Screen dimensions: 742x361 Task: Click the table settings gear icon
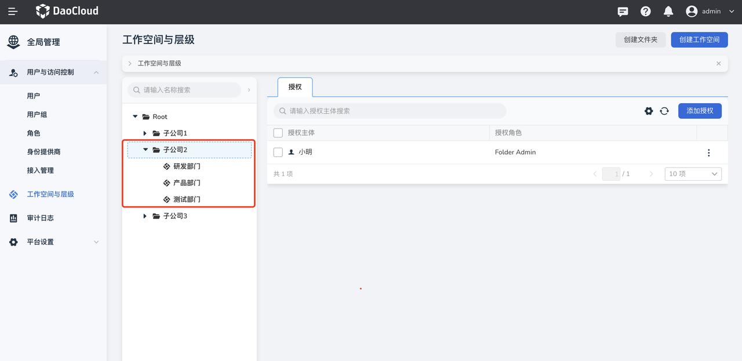649,111
